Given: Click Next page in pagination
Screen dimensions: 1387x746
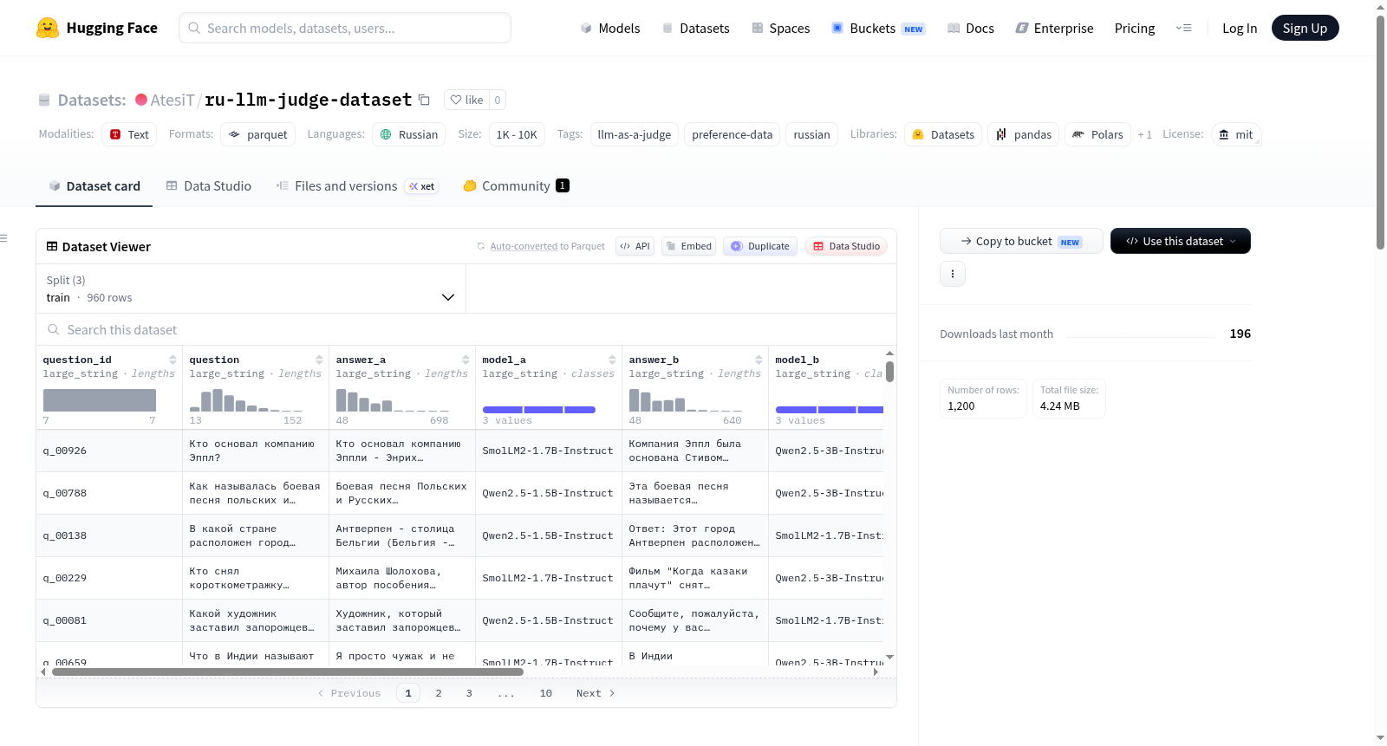Looking at the screenshot, I should tap(596, 693).
